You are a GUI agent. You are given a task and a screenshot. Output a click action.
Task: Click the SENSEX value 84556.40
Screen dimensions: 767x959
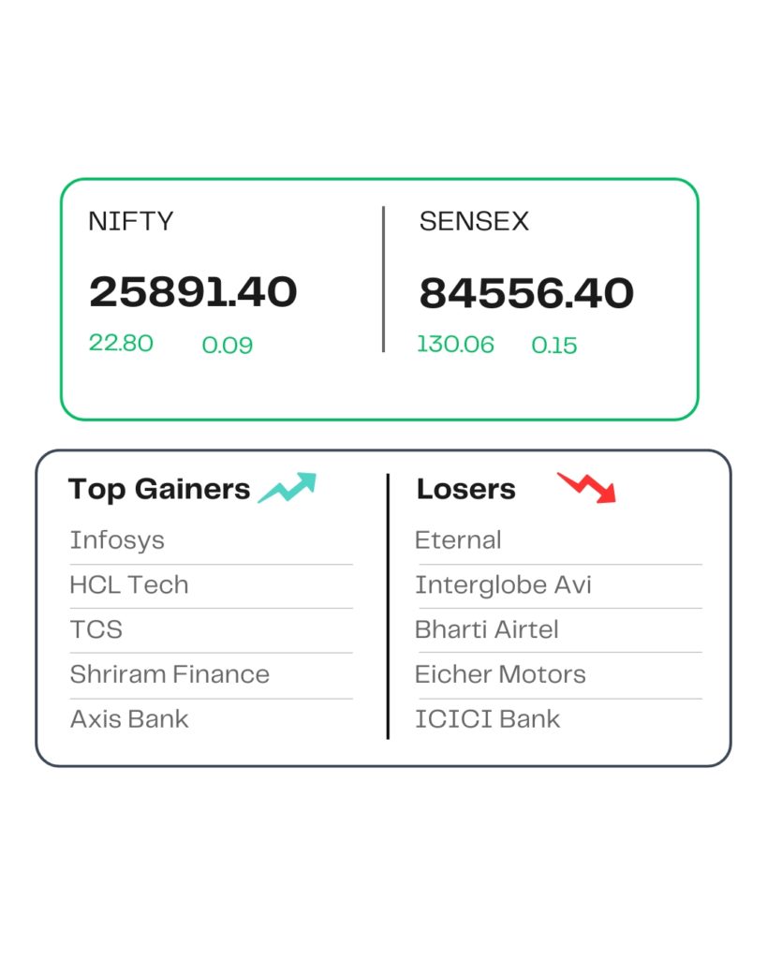point(526,293)
